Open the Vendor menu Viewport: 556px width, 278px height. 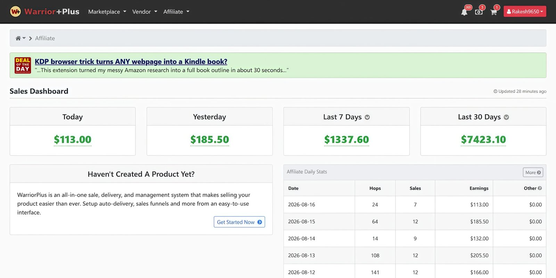[145, 11]
